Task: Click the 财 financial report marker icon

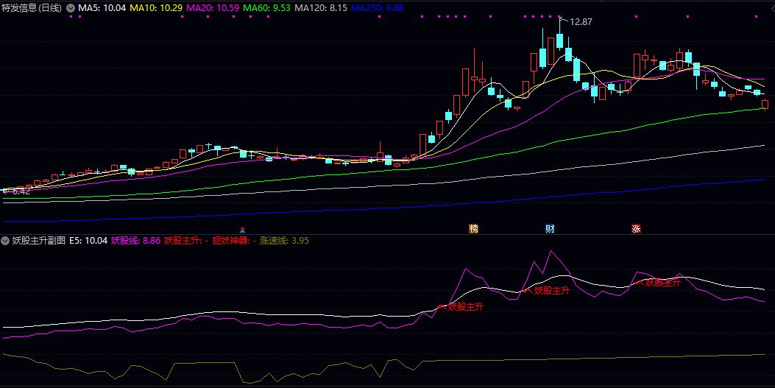Action: click(550, 229)
